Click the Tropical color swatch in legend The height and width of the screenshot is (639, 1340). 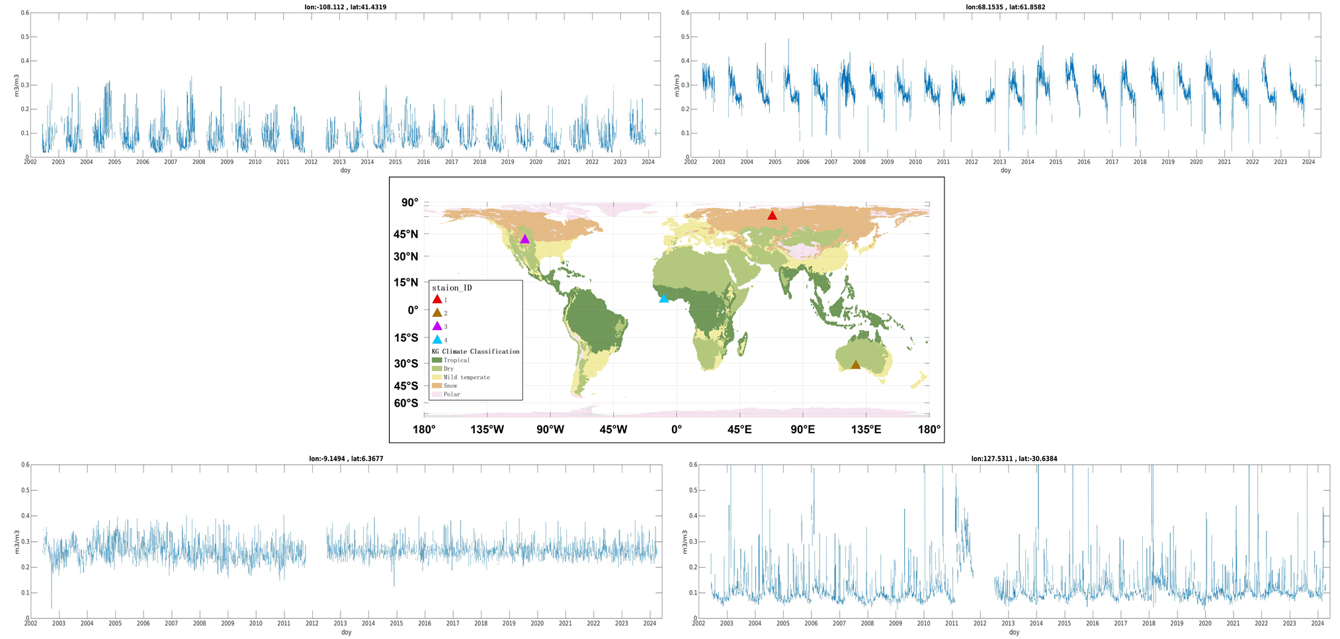coord(437,361)
